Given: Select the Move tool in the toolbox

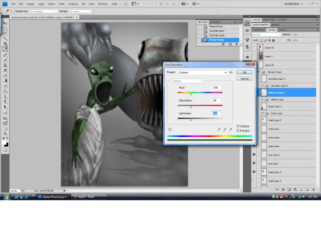Looking at the screenshot, I should pos(5,23).
